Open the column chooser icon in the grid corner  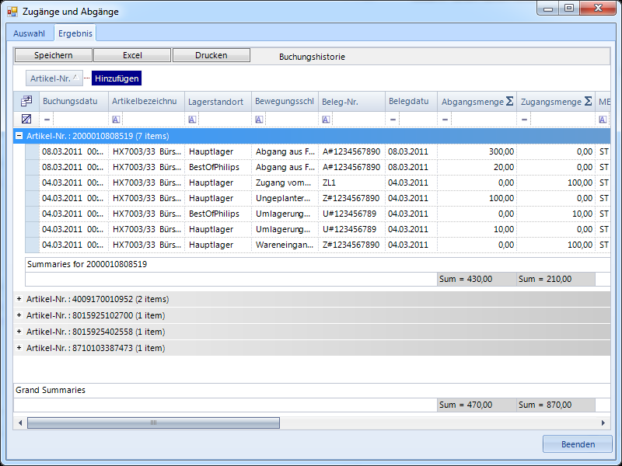point(26,102)
